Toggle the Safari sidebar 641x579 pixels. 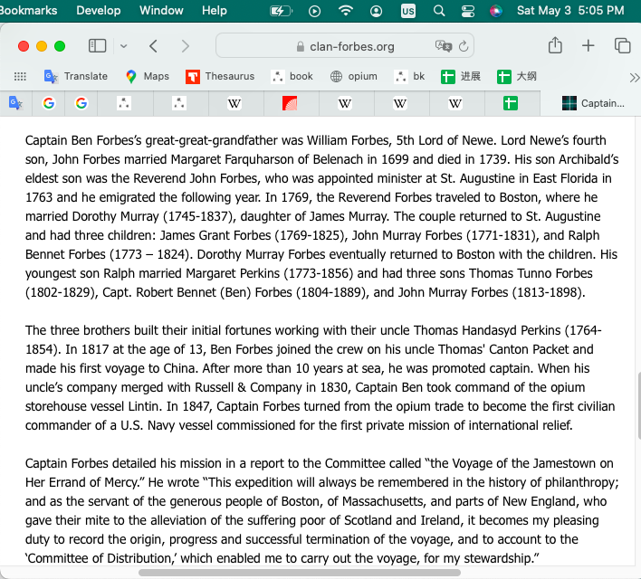point(97,46)
